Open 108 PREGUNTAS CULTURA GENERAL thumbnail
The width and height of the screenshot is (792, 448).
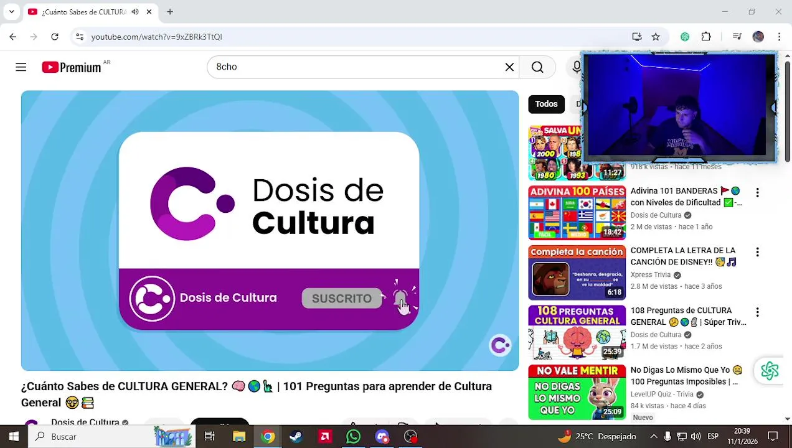pos(577,332)
